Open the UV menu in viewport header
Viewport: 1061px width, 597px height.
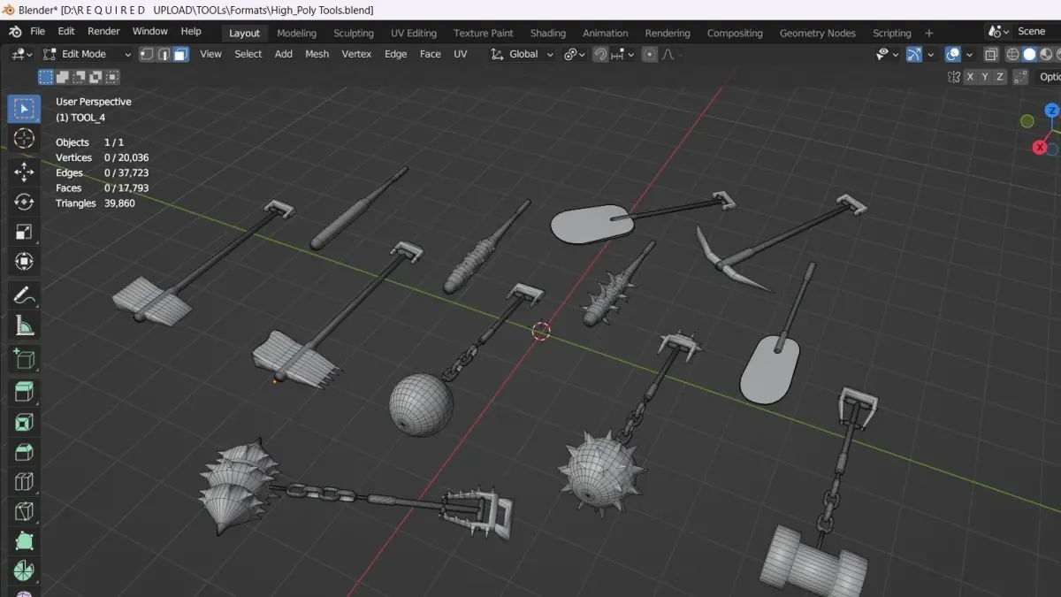[460, 54]
